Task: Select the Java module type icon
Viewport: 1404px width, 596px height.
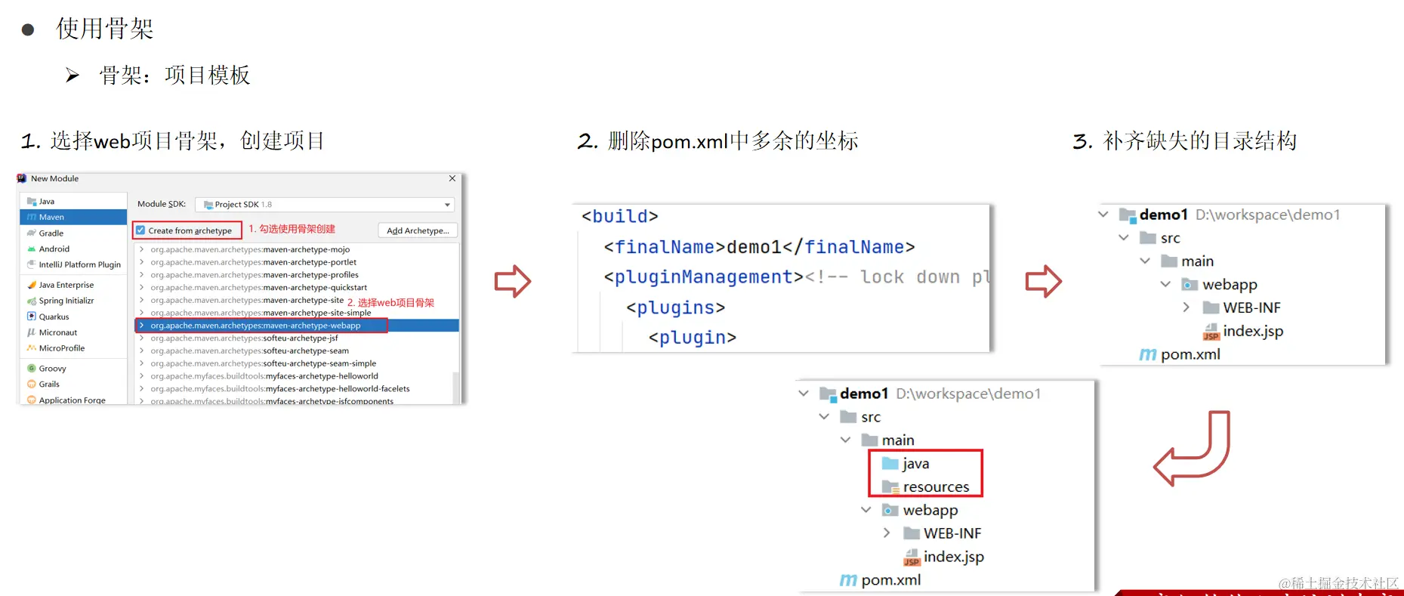Action: (32, 202)
